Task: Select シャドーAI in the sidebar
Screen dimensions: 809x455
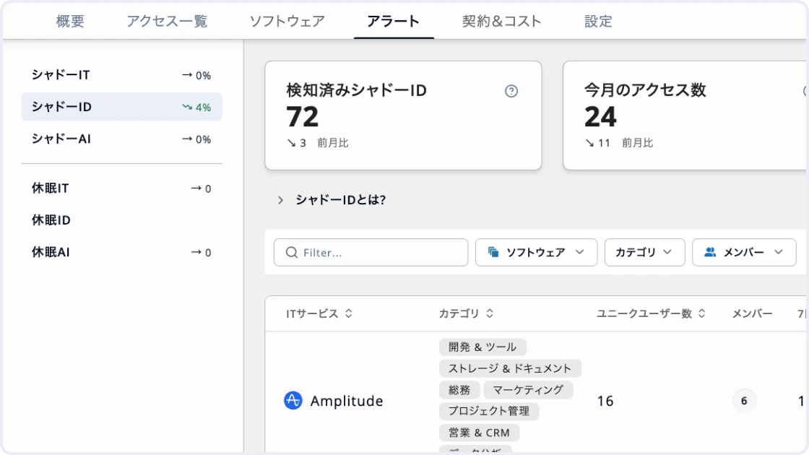Action: pyautogui.click(x=122, y=139)
